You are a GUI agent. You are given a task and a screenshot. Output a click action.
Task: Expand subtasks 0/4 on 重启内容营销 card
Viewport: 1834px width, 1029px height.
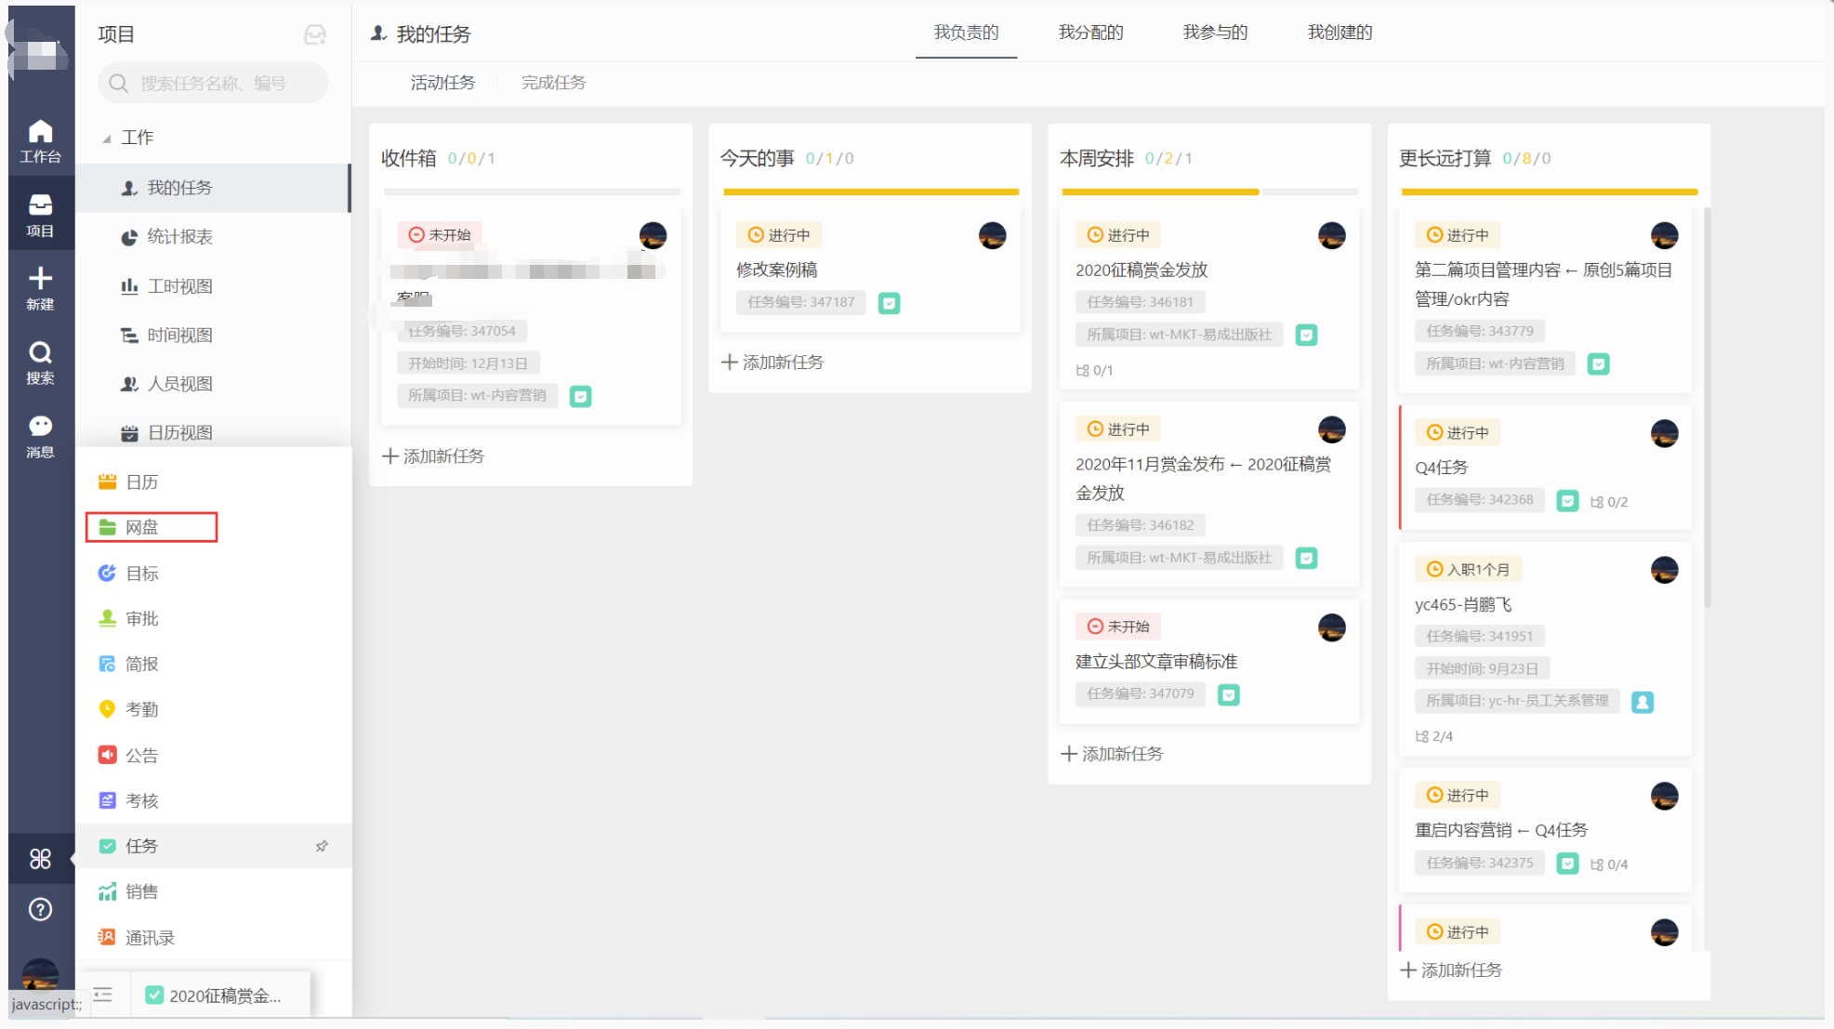[1609, 864]
